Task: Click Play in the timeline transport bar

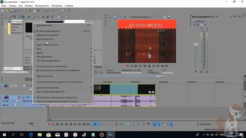Action: point(62,124)
